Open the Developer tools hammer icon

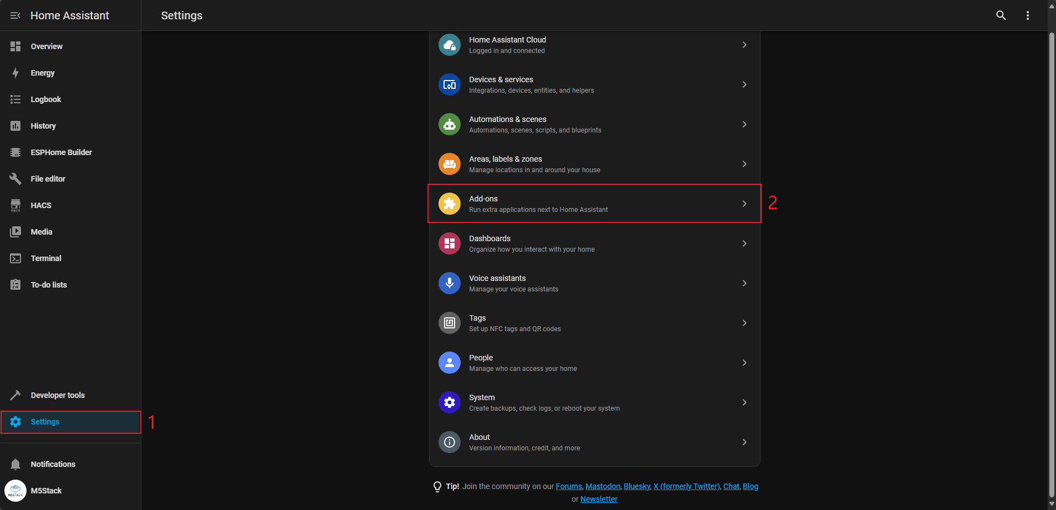coord(15,395)
